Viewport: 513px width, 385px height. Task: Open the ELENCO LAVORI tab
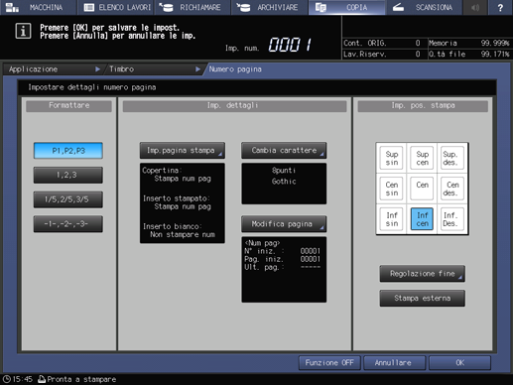(x=115, y=7)
